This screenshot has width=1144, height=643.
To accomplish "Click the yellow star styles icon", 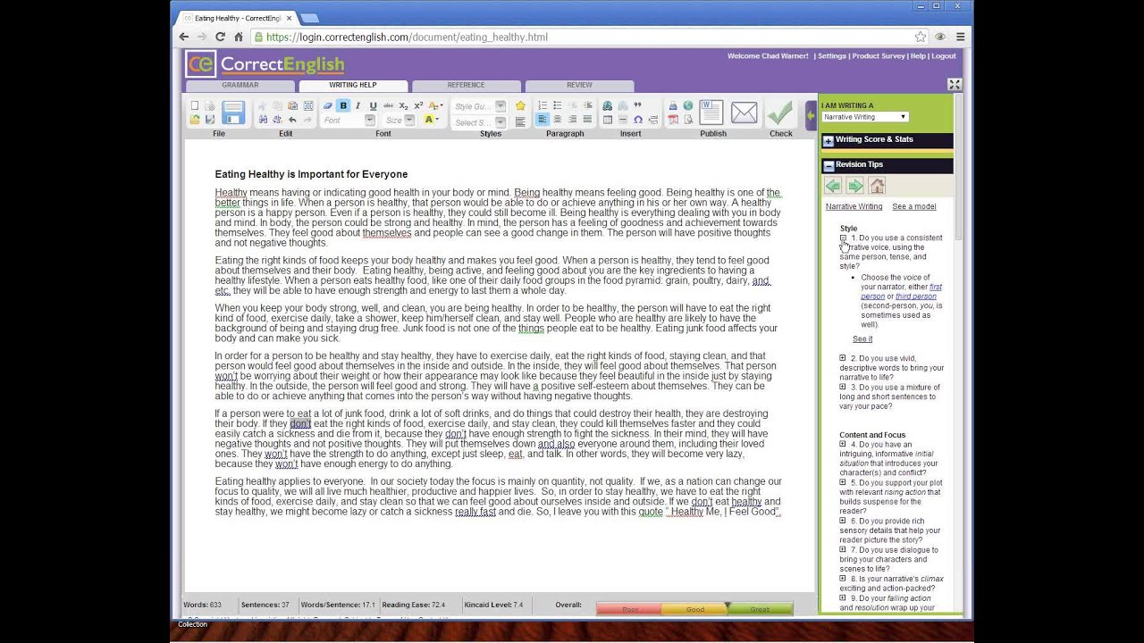I will 520,105.
